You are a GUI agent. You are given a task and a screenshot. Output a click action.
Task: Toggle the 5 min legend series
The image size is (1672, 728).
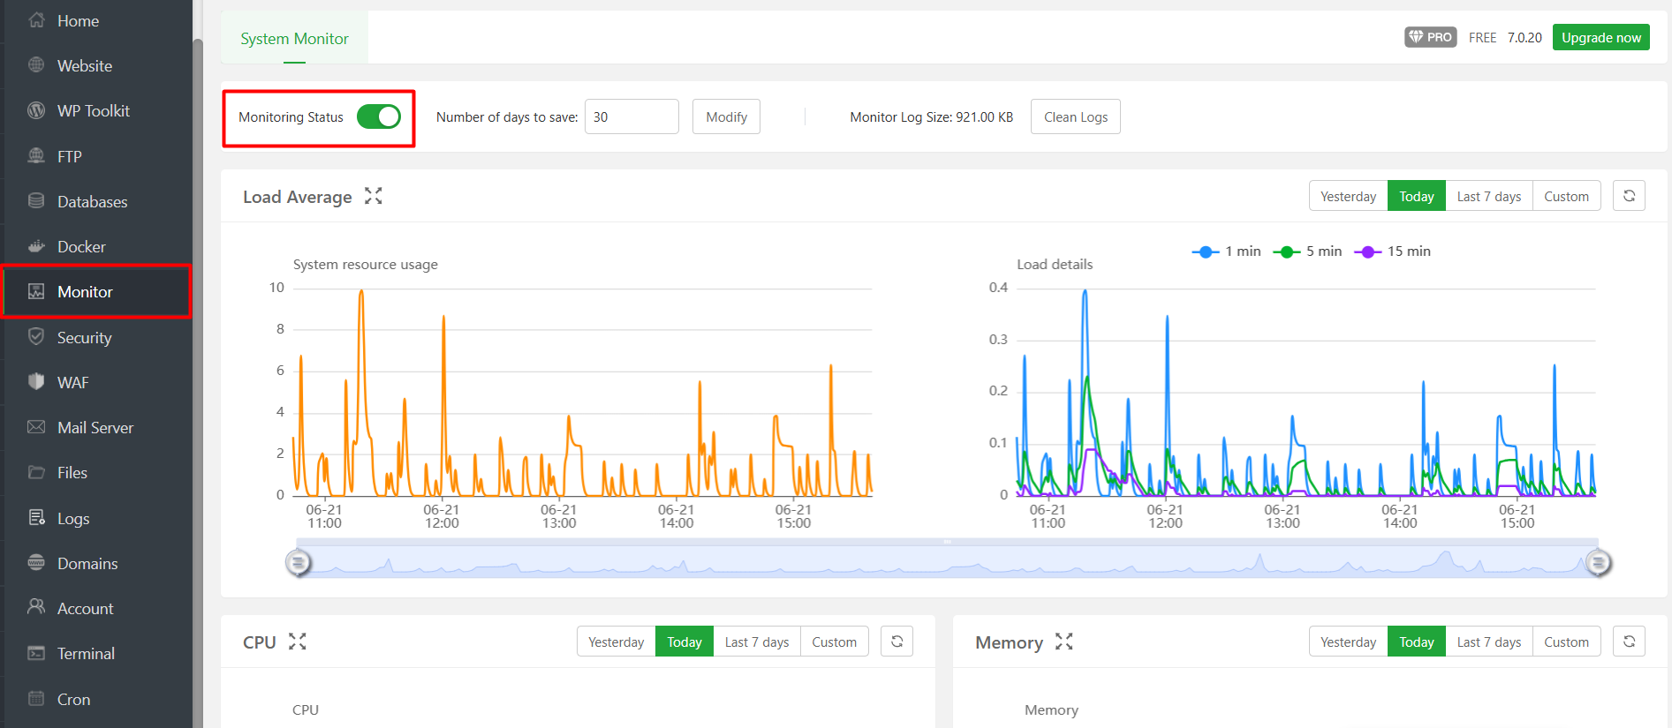(x=1307, y=251)
